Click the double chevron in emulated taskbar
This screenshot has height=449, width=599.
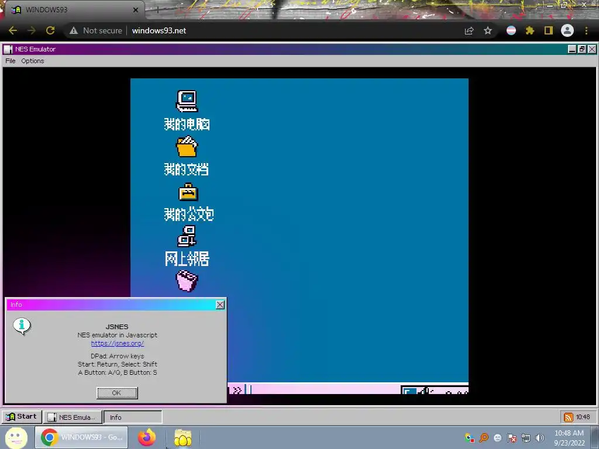tap(237, 390)
